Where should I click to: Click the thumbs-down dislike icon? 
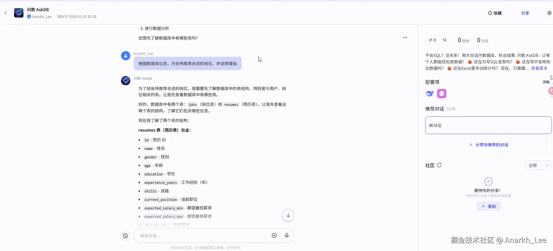(445, 40)
